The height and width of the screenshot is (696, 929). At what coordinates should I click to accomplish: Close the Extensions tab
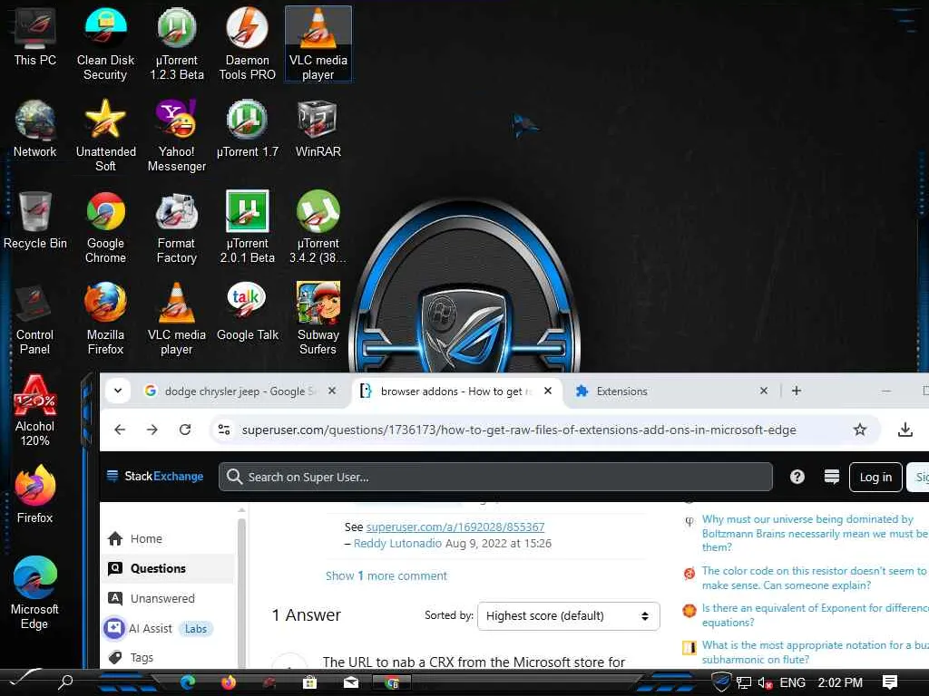(x=764, y=391)
